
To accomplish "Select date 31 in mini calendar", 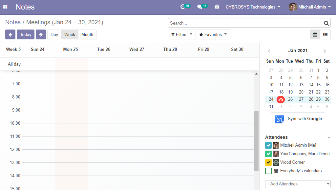I will tap(271, 107).
